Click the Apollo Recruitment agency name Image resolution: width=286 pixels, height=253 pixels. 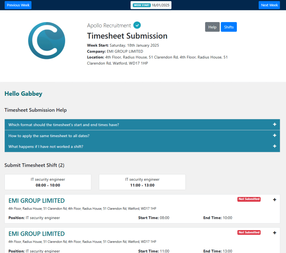(x=109, y=25)
